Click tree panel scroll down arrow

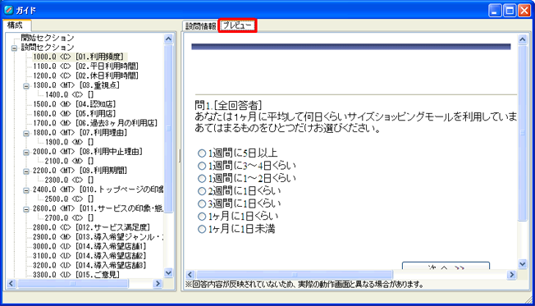[168, 272]
